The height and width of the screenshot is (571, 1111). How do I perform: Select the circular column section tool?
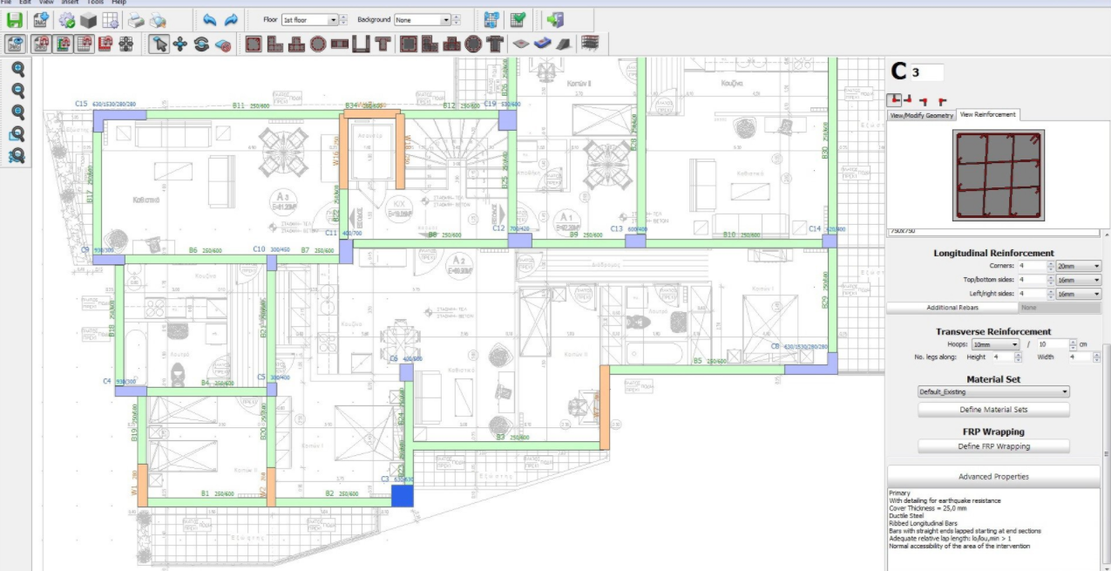(318, 44)
